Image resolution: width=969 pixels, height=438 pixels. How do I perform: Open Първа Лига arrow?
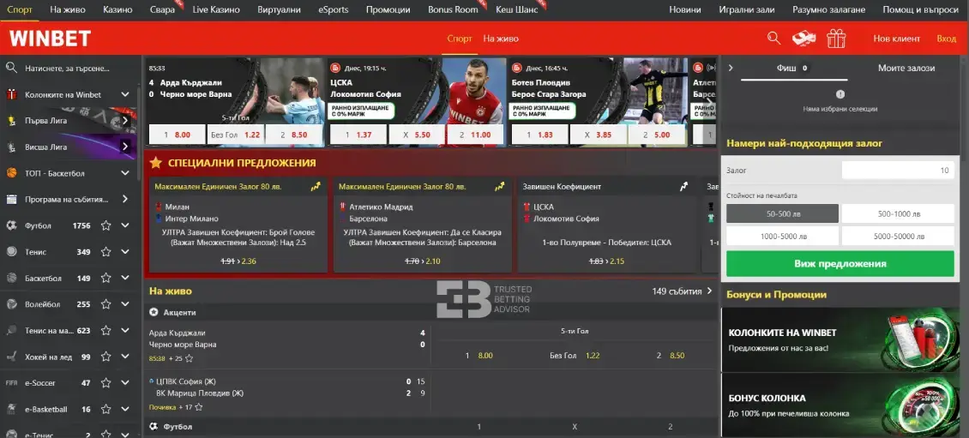(x=125, y=121)
